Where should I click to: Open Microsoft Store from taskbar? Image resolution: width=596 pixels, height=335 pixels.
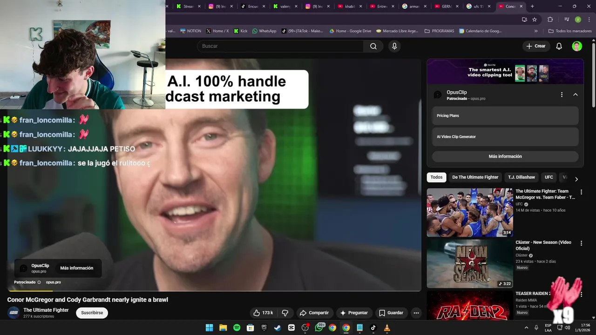251,328
